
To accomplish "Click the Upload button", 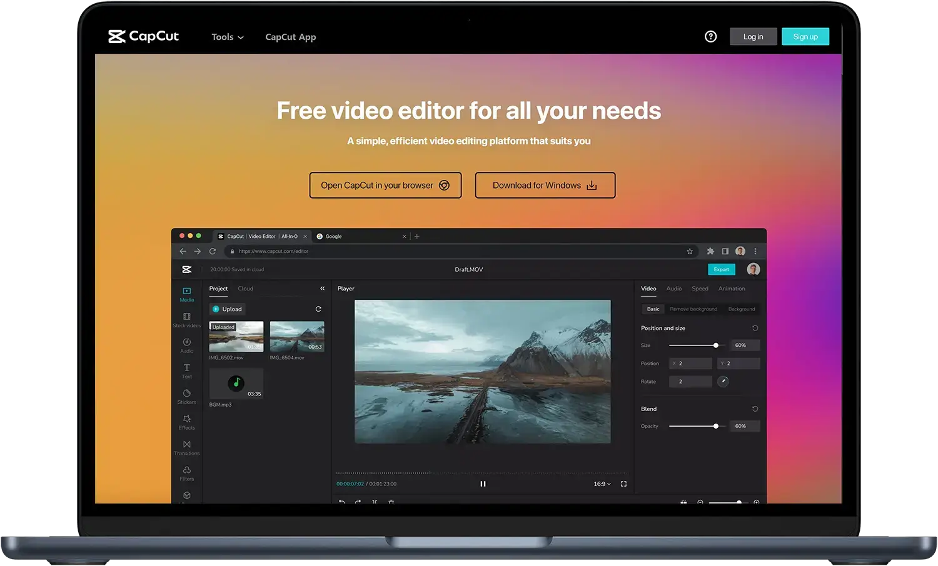I will coord(228,309).
